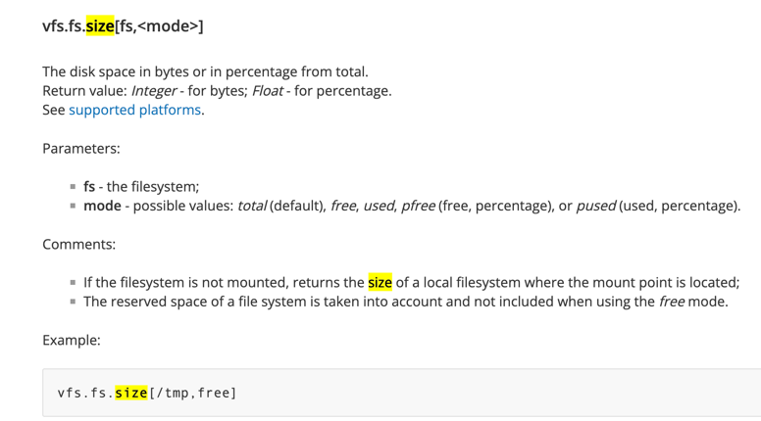This screenshot has width=761, height=421.
Task: Click the vfs.fs.size[fs,<mode>] heading
Action: pyautogui.click(x=123, y=25)
